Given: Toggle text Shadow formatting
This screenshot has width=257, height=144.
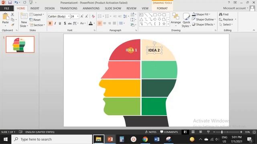Looking at the screenshot, I should [65, 23].
